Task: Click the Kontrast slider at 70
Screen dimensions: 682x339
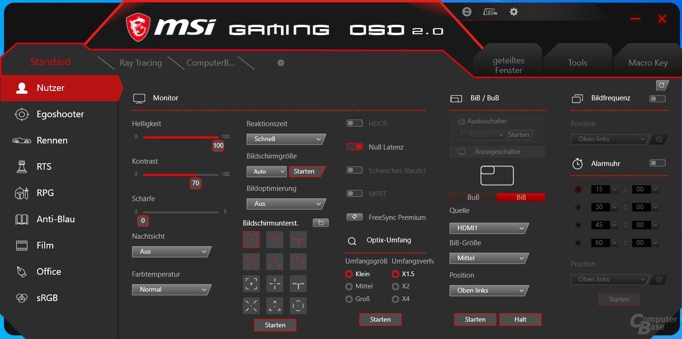Action: 195,183
